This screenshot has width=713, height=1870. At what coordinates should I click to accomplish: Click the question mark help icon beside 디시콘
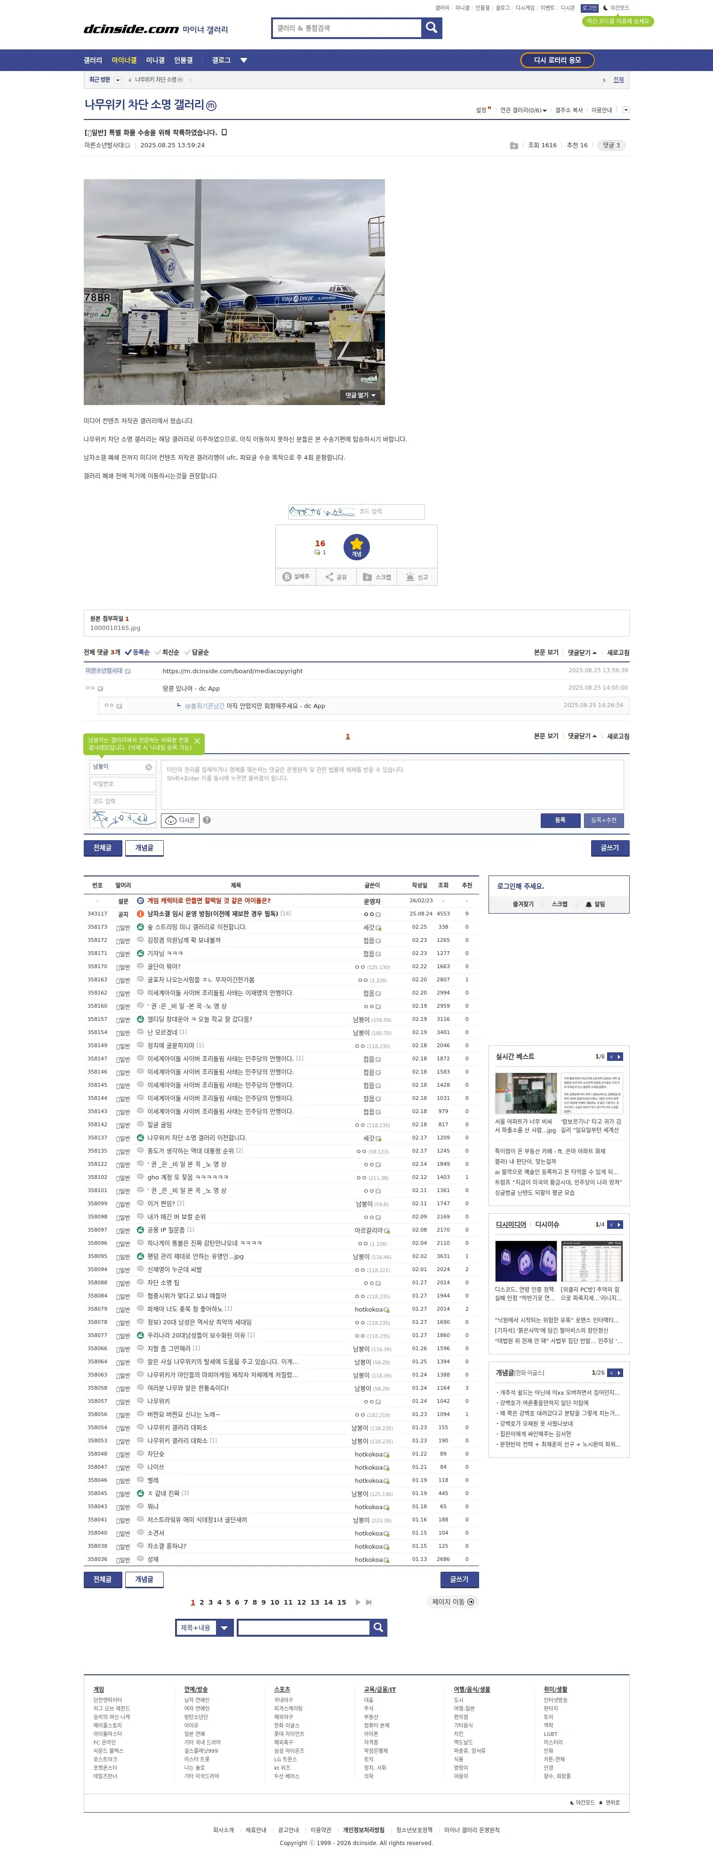coord(207,820)
